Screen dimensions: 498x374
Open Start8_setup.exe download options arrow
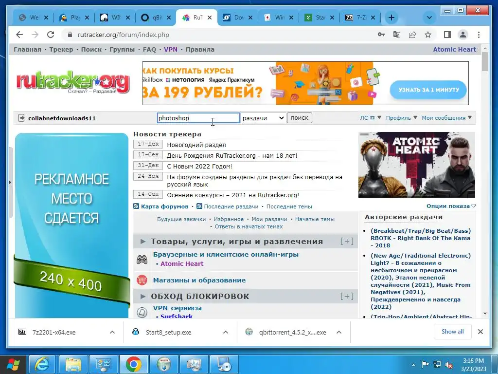click(226, 332)
